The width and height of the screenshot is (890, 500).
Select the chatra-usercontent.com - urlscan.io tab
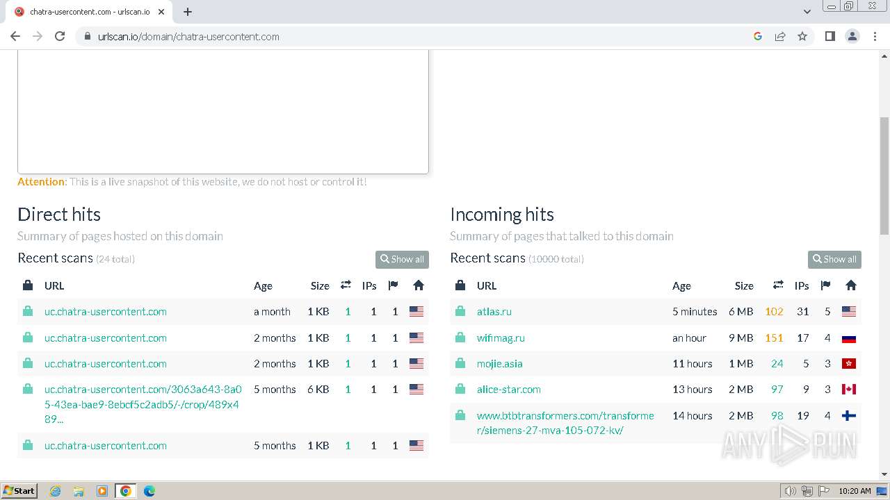tap(89, 12)
